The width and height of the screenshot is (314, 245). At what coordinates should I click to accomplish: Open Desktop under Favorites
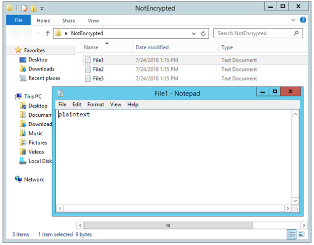point(38,60)
